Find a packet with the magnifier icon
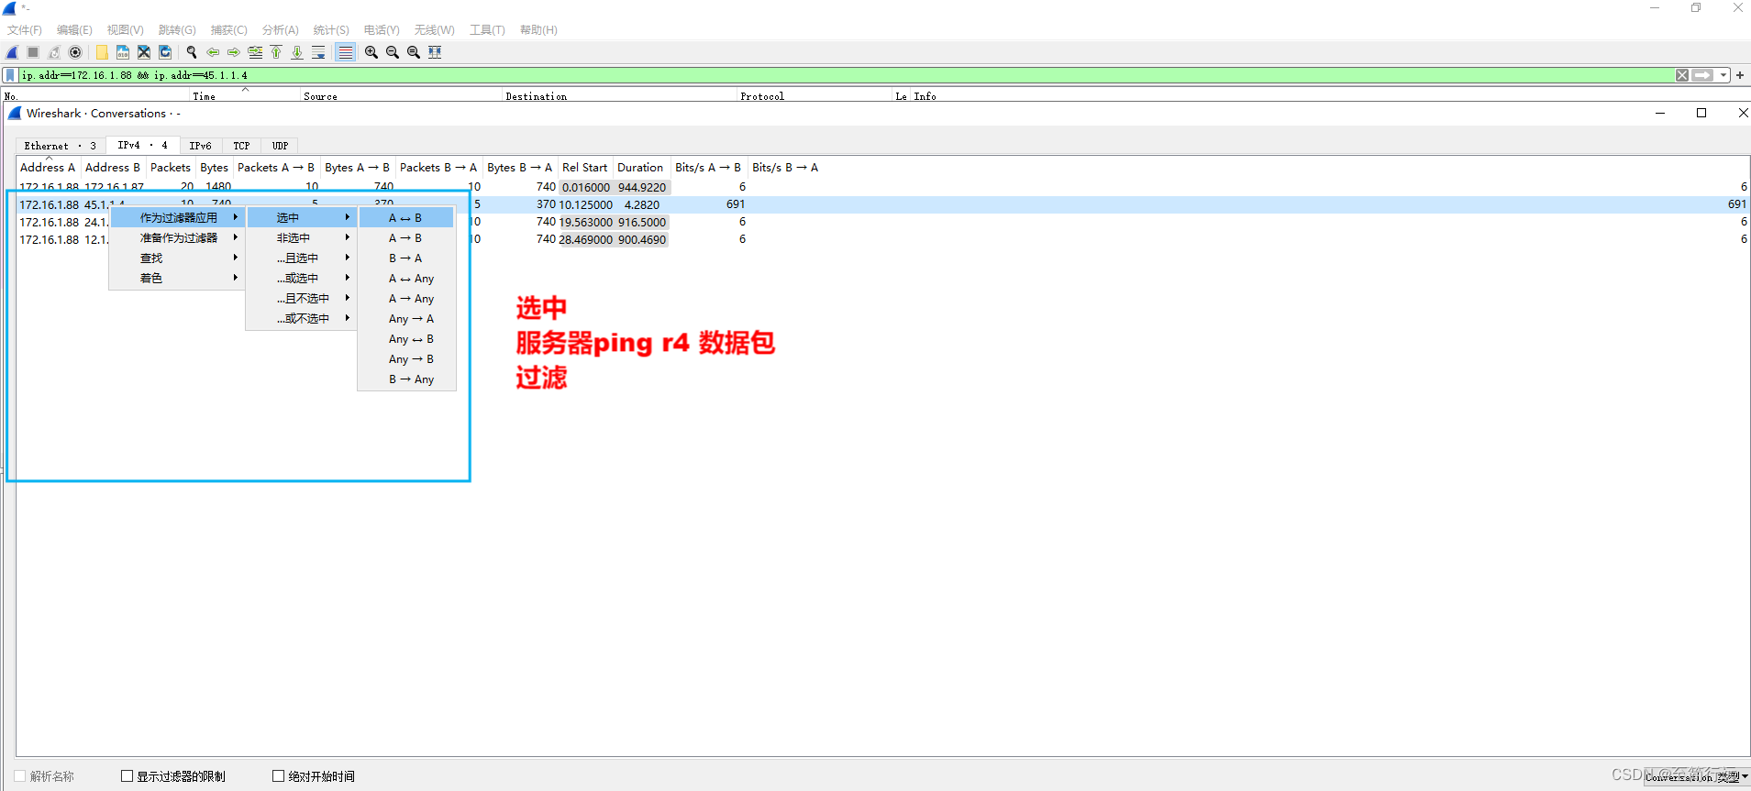Image resolution: width=1751 pixels, height=791 pixels. pos(192,52)
